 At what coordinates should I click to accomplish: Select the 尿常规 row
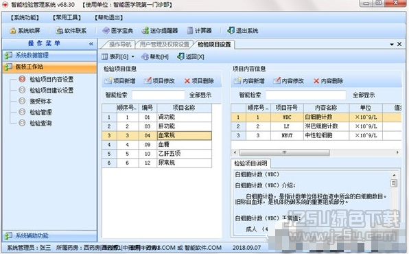point(156,163)
